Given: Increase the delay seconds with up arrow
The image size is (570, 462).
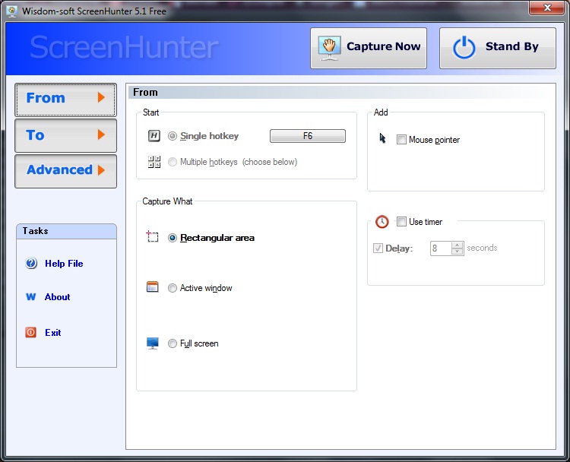Looking at the screenshot, I should click(458, 245).
